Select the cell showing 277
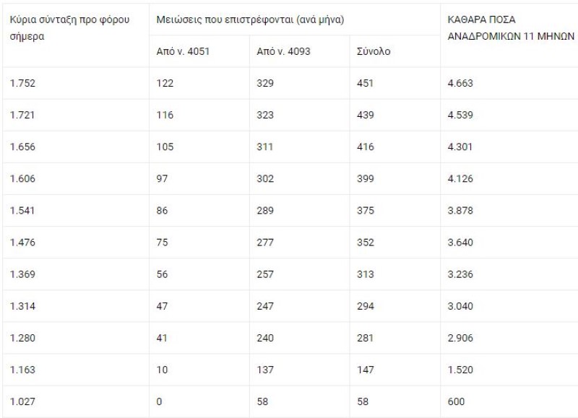Viewport: 578px width, 418px height. [x=265, y=242]
